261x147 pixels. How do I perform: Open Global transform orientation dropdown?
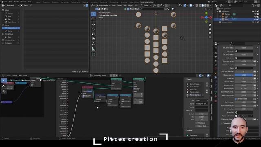pyautogui.click(x=146, y=5)
